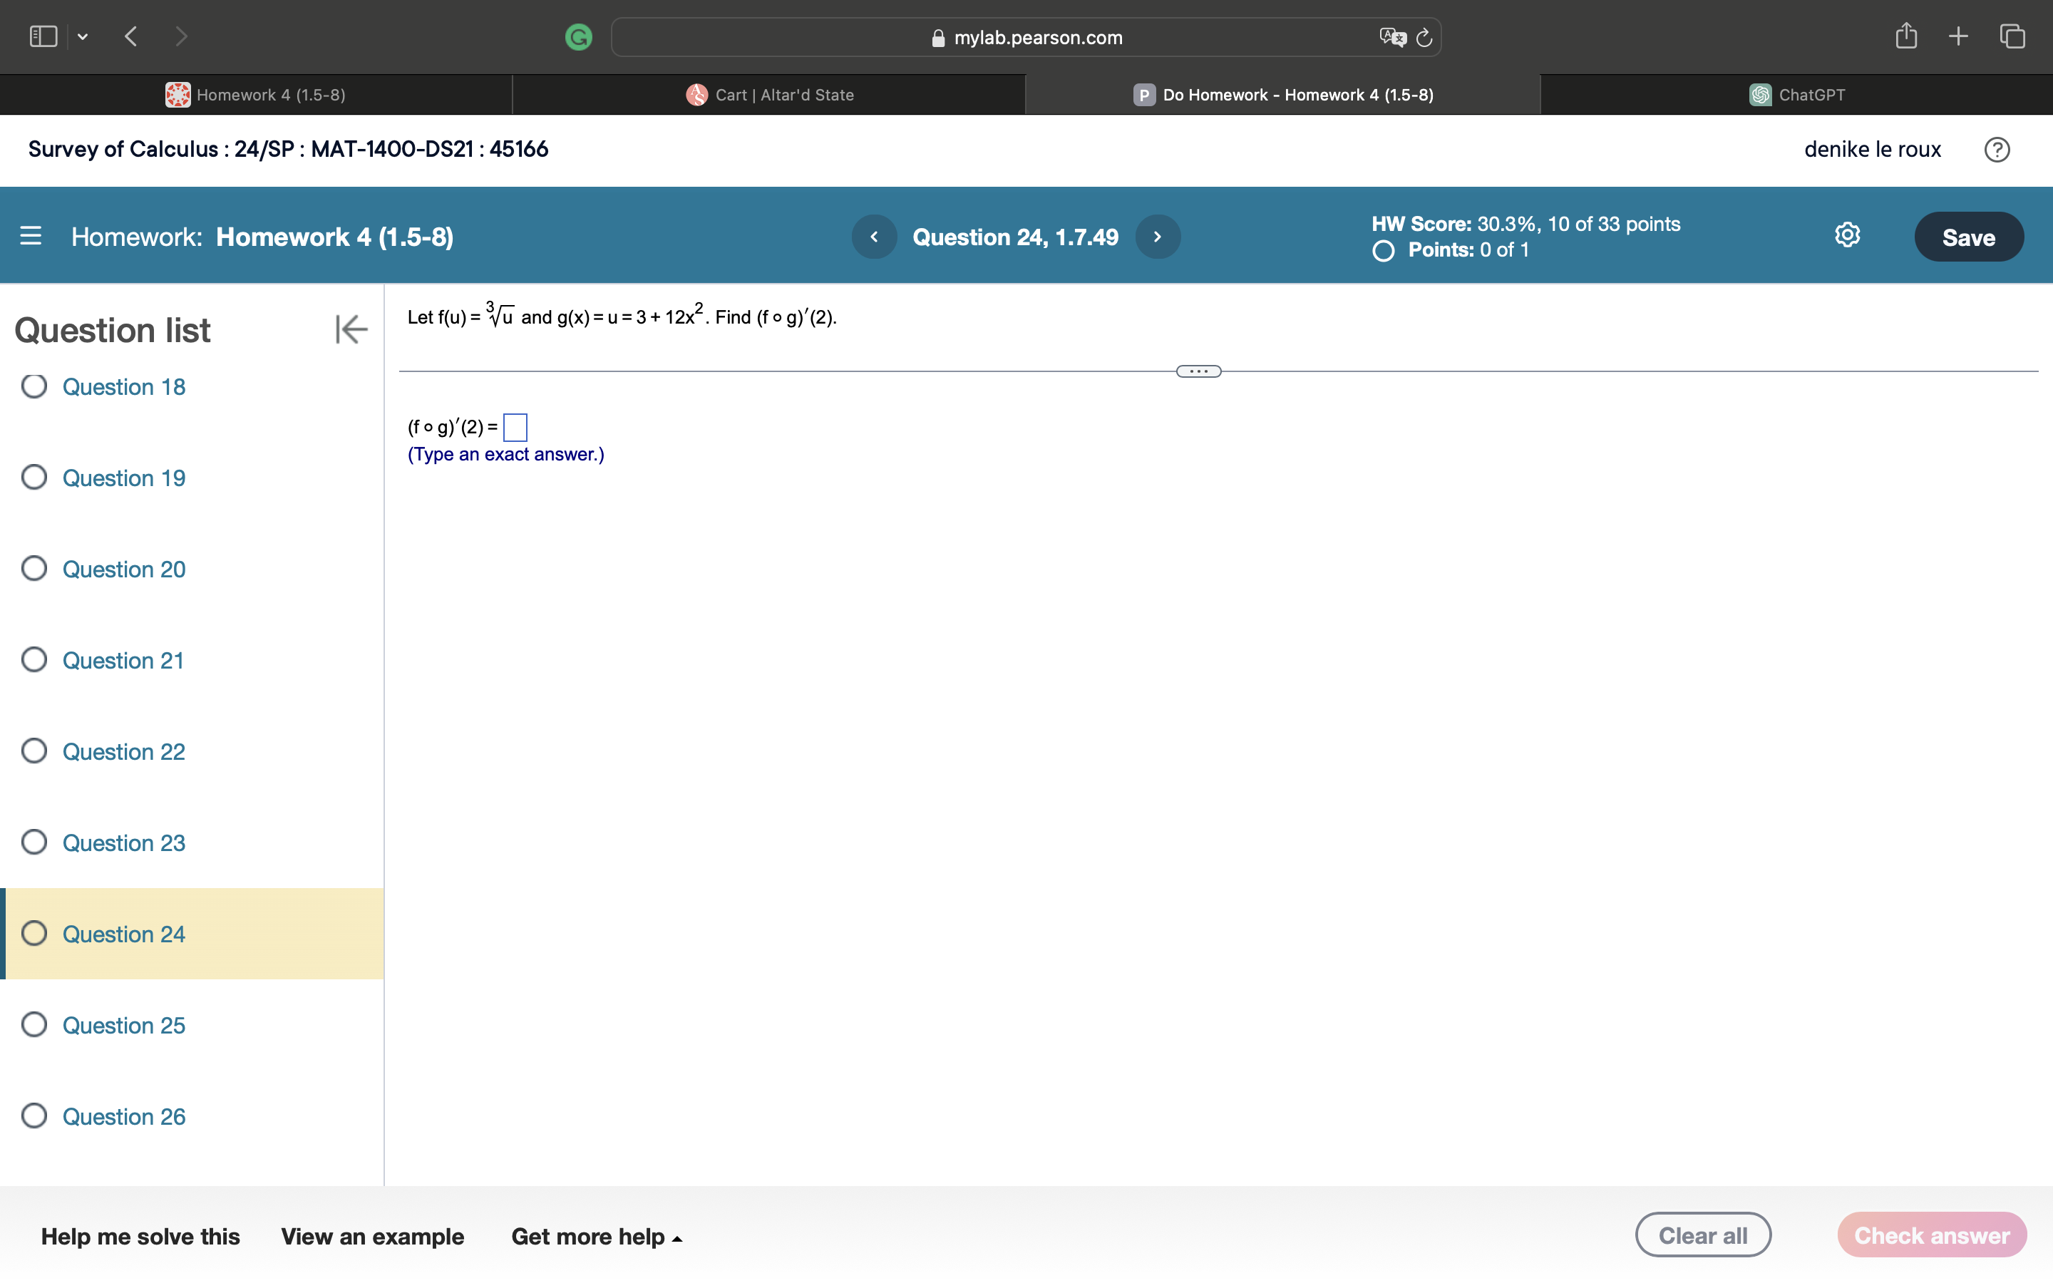Click the answer entry box

coord(514,427)
